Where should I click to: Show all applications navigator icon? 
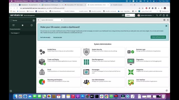[13, 25]
